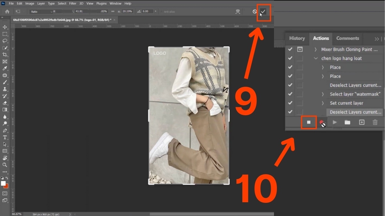Toggle dialog box icon for Mixer Brush action

coord(300,49)
